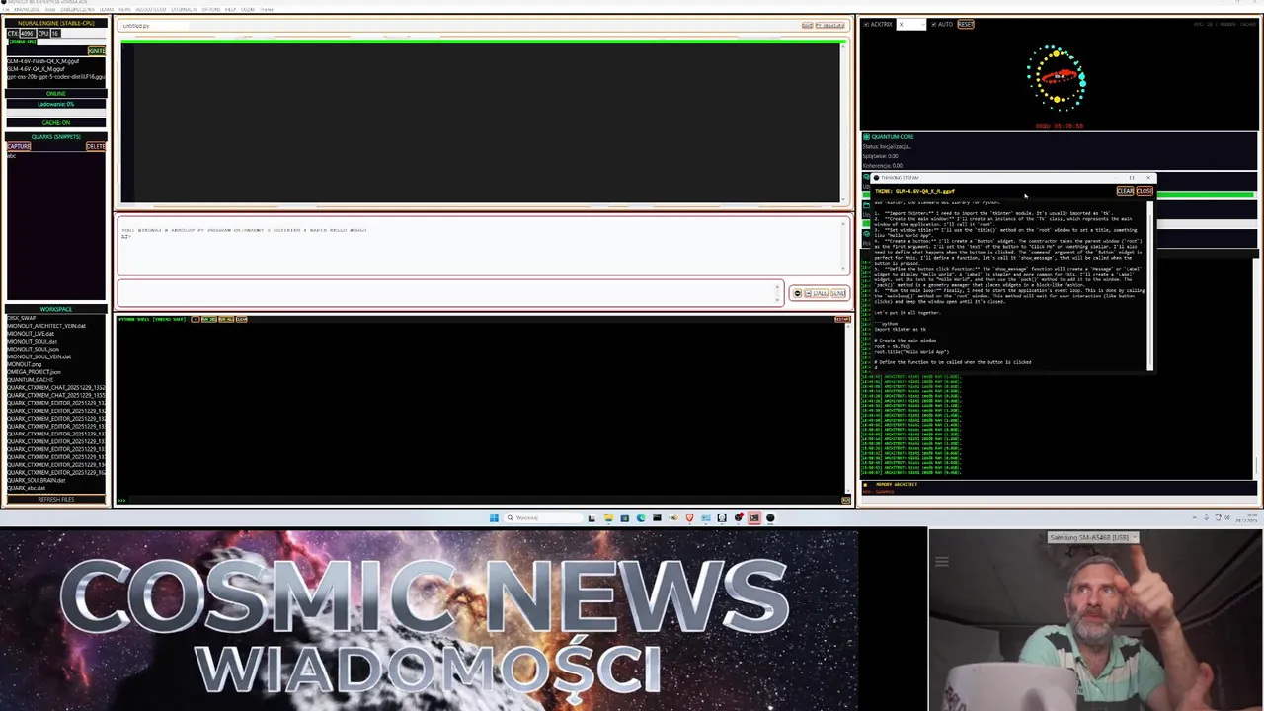This screenshot has height=711, width=1264.
Task: Click RUN ALL in Python shell
Action: 226,319
